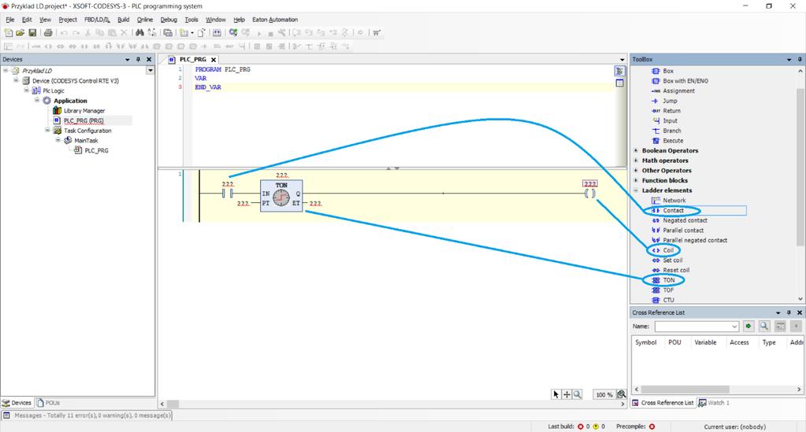Open the editor tab list dropdown arrow

622,60
